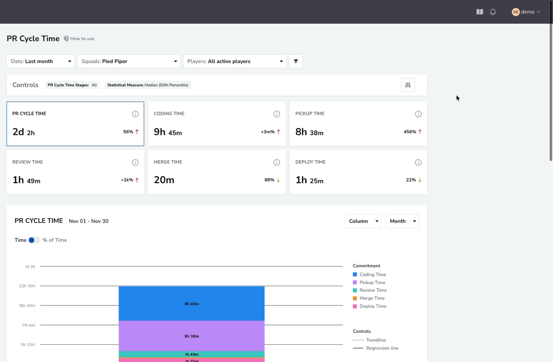Open the Date: Last month dropdown
Viewport: 553px width, 362px height.
point(41,61)
